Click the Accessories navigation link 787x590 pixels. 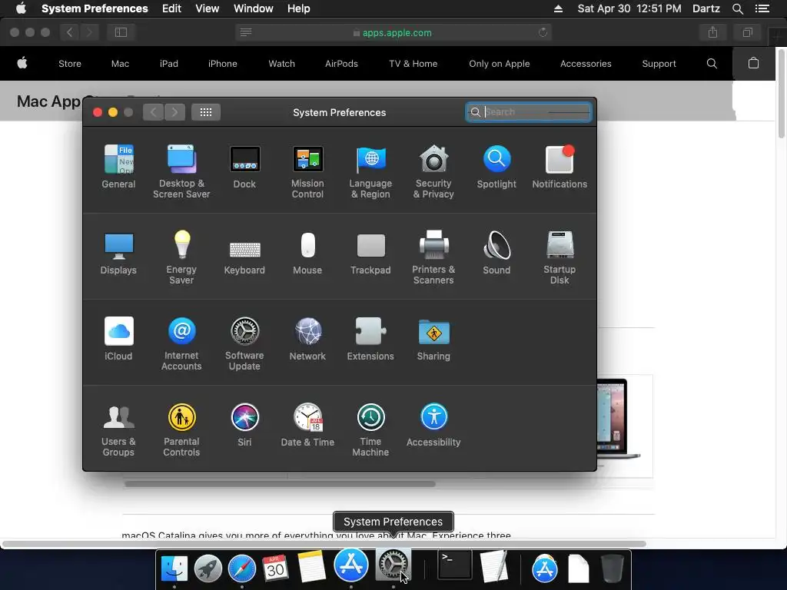pyautogui.click(x=586, y=64)
